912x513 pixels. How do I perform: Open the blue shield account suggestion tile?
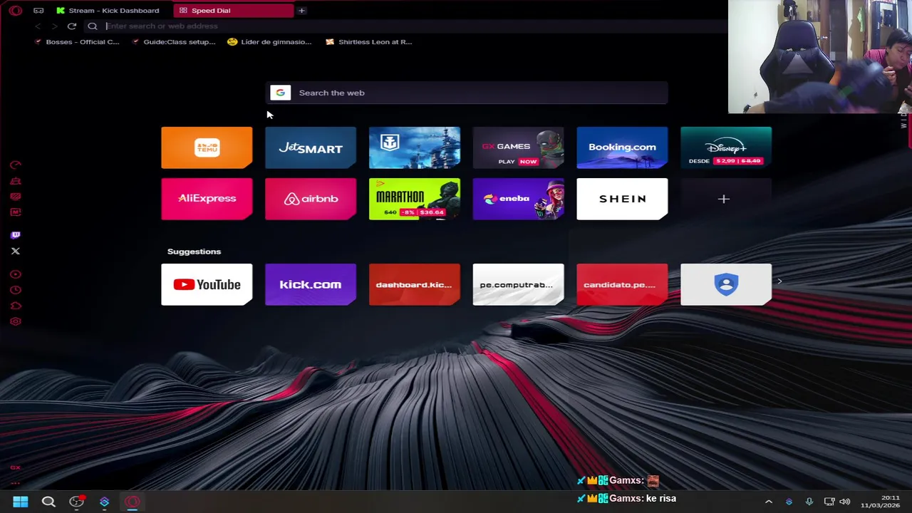(x=726, y=284)
